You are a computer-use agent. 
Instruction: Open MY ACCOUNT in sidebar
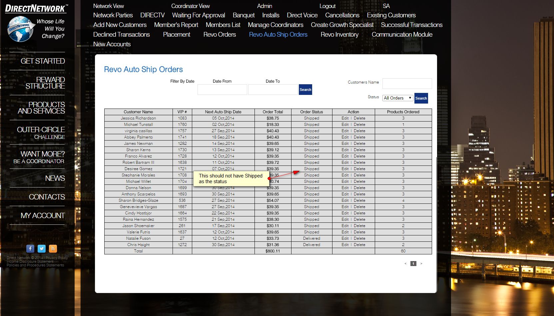pyautogui.click(x=43, y=216)
